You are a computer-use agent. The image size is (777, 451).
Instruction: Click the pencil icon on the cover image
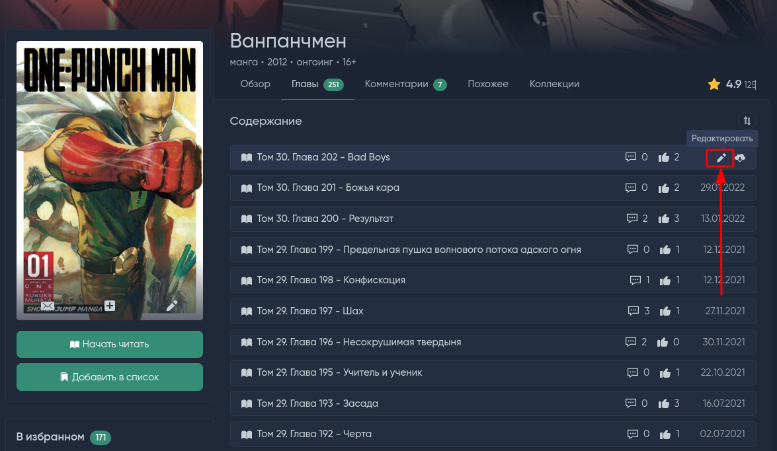pos(171,306)
